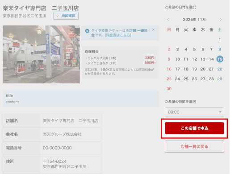Screen dimensions: 230x174
Task: Select November 7 on calendar
Action: [x=211, y=49]
